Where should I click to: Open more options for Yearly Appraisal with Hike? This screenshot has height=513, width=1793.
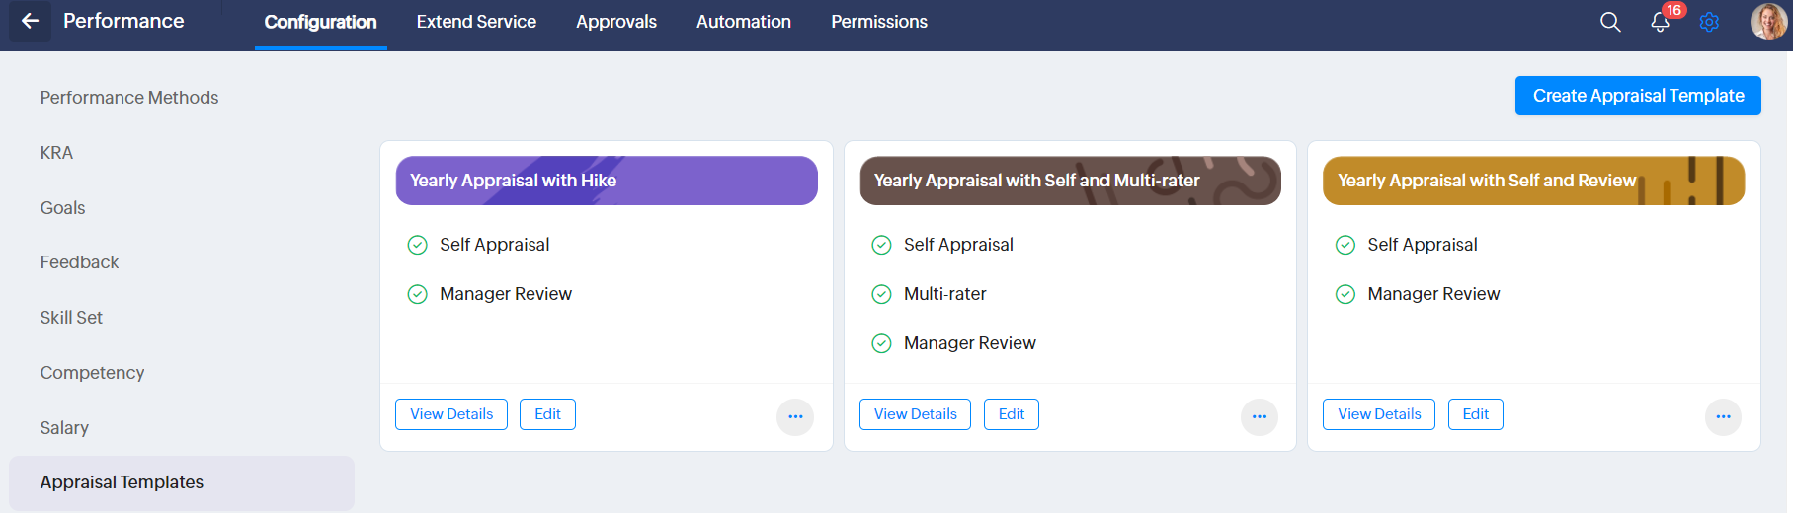click(x=795, y=416)
